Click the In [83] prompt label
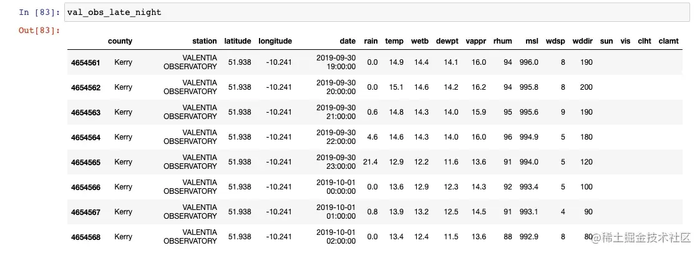The height and width of the screenshot is (253, 700). coord(39,12)
